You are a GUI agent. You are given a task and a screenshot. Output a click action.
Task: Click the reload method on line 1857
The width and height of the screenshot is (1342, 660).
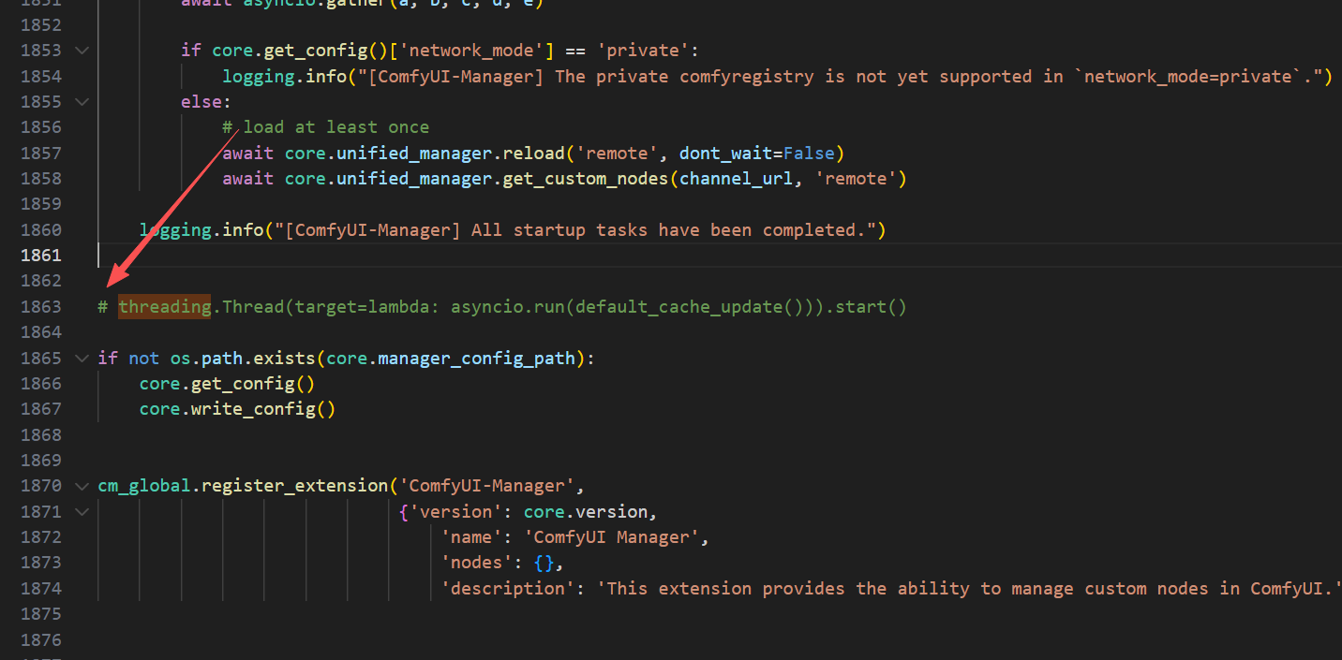coord(534,153)
